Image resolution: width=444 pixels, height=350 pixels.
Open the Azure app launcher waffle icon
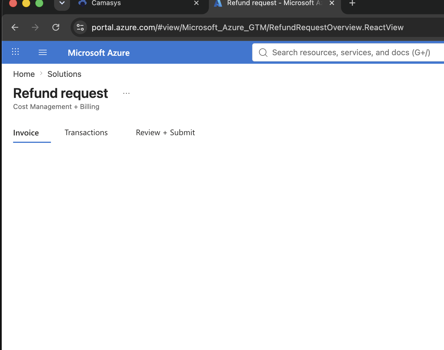[15, 52]
